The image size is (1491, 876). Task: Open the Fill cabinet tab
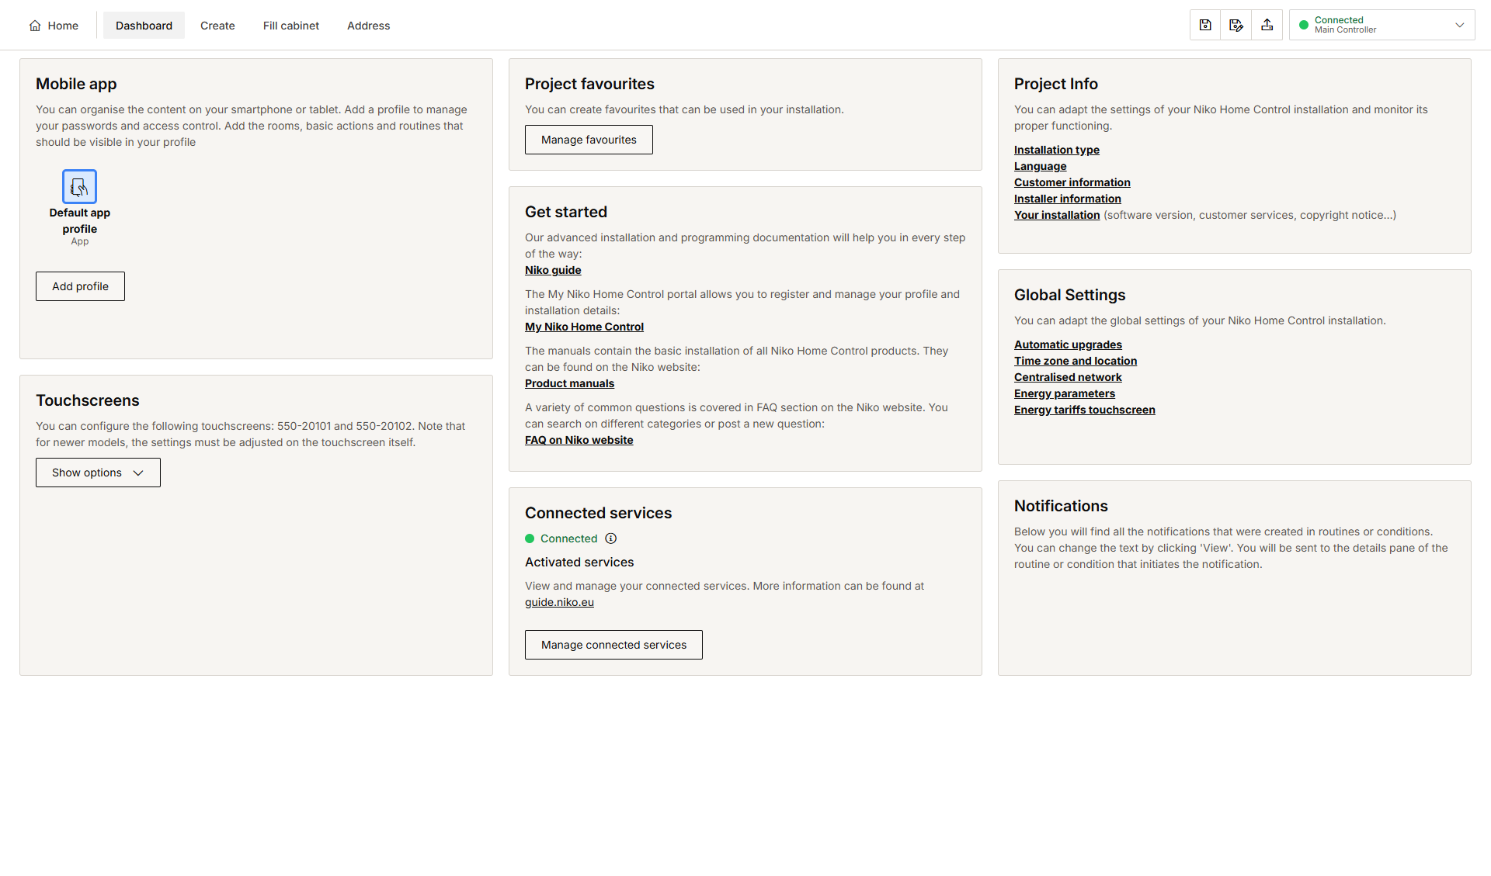click(291, 26)
